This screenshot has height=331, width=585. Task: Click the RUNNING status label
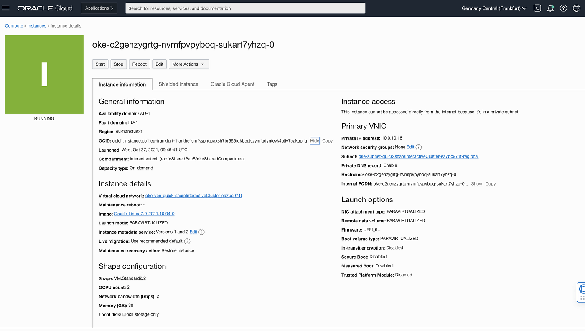point(44,119)
